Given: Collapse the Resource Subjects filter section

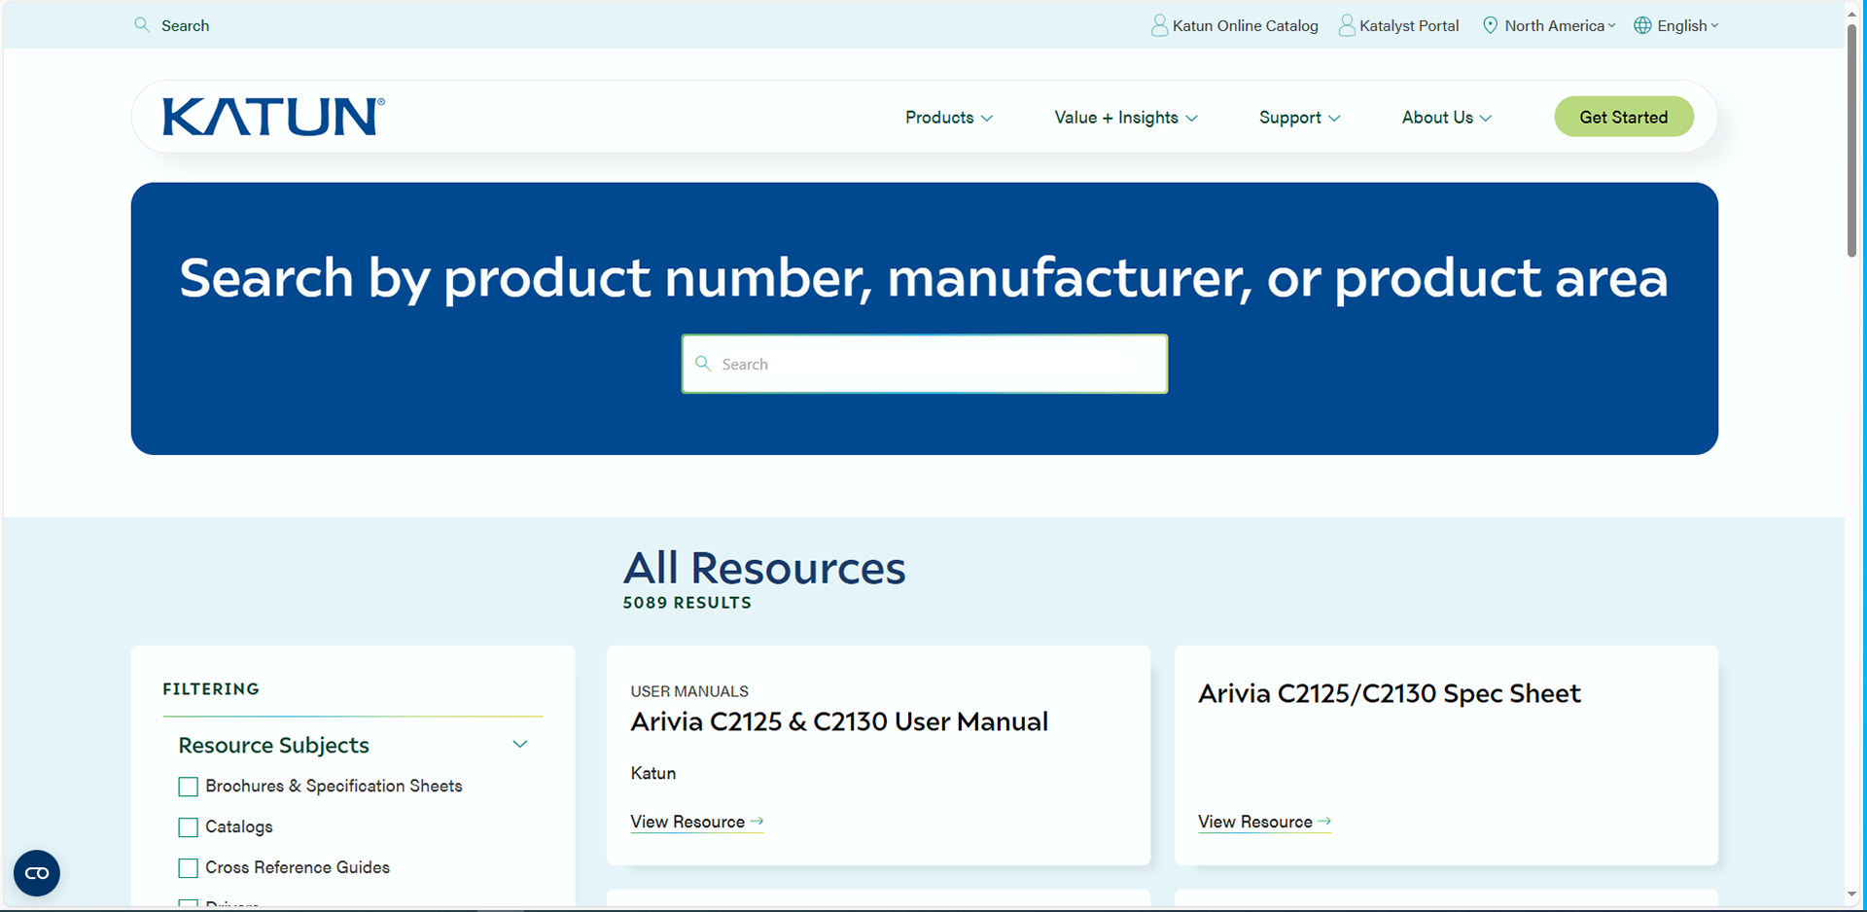Looking at the screenshot, I should tap(520, 744).
